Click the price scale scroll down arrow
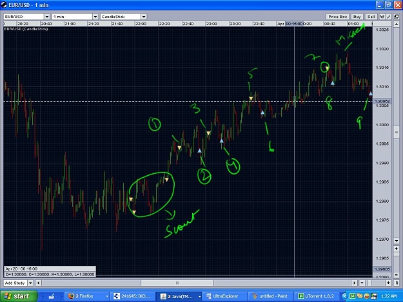Image resolution: width=403 pixels, height=302 pixels. [x=397, y=241]
